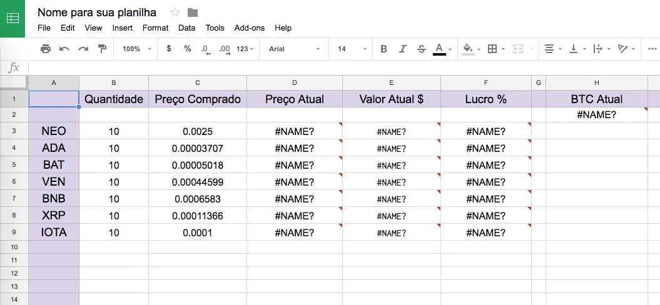This screenshot has height=305, width=660.
Task: Click the Merge cells icon
Action: coord(518,49)
